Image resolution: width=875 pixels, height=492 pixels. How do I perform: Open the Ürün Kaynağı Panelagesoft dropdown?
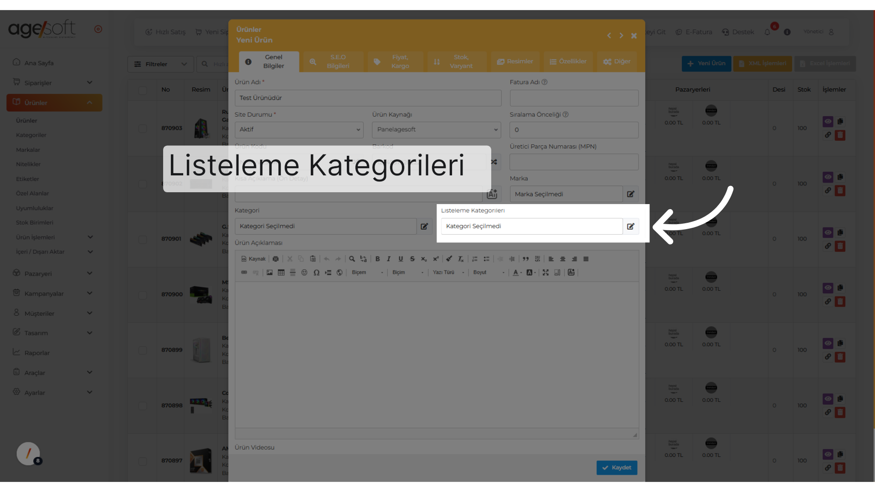click(437, 130)
